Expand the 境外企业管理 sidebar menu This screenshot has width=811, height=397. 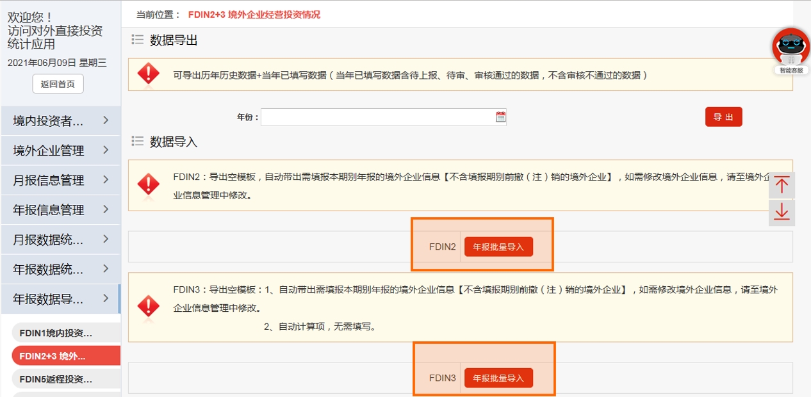[x=61, y=150]
